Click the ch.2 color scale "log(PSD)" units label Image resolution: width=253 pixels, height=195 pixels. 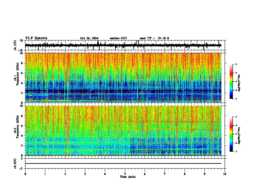point(239,135)
